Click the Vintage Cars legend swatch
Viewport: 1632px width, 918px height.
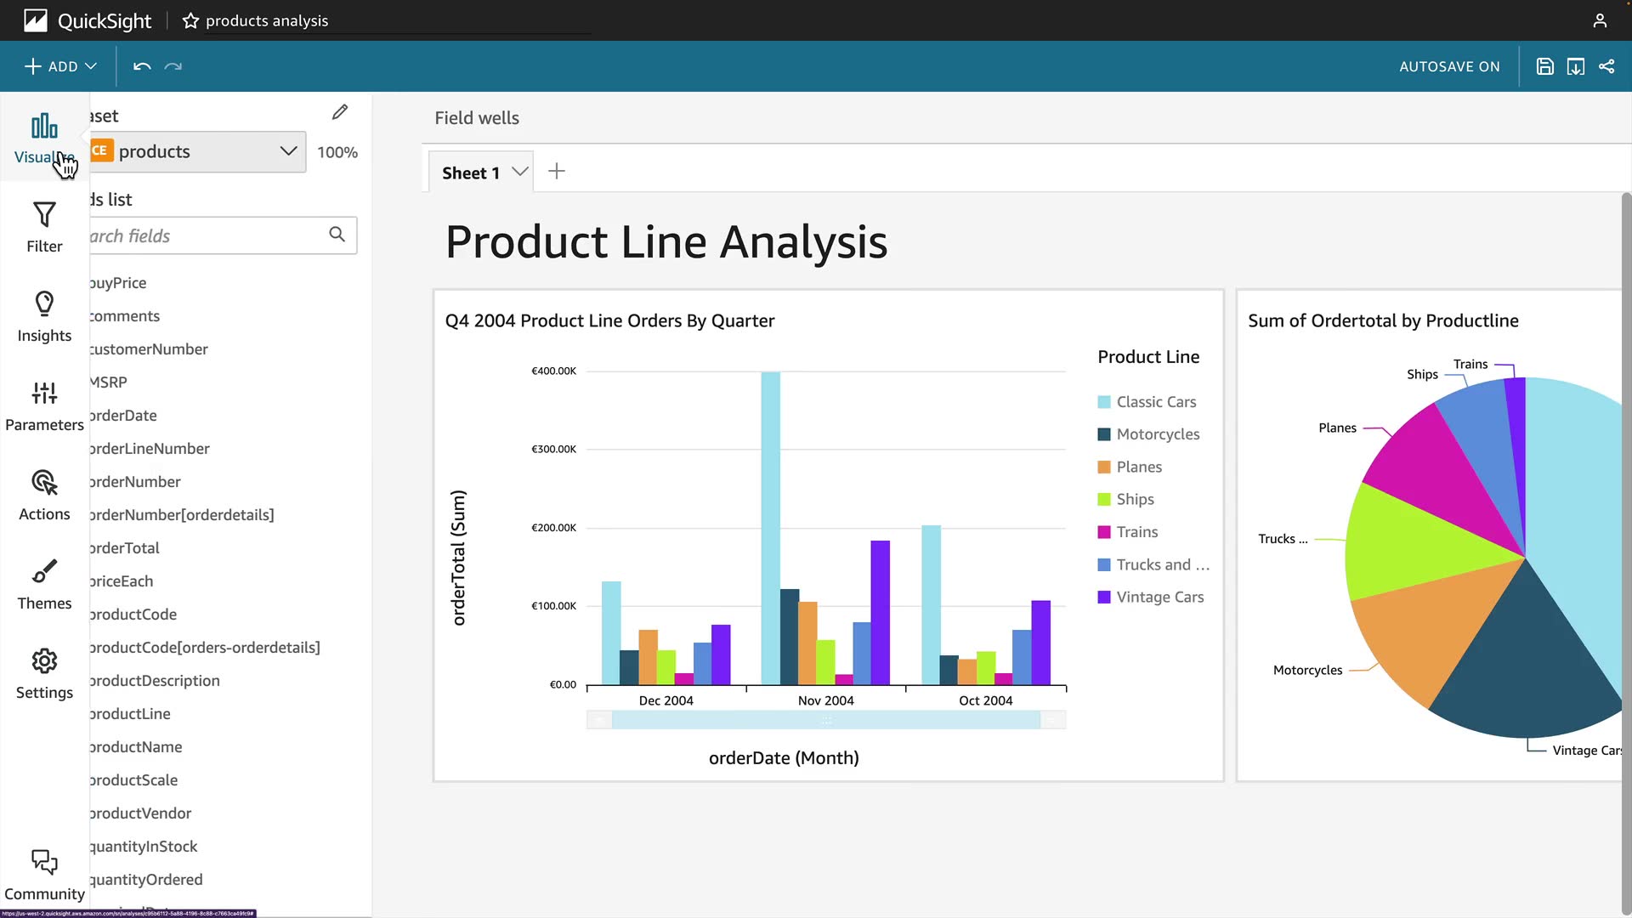tap(1104, 598)
